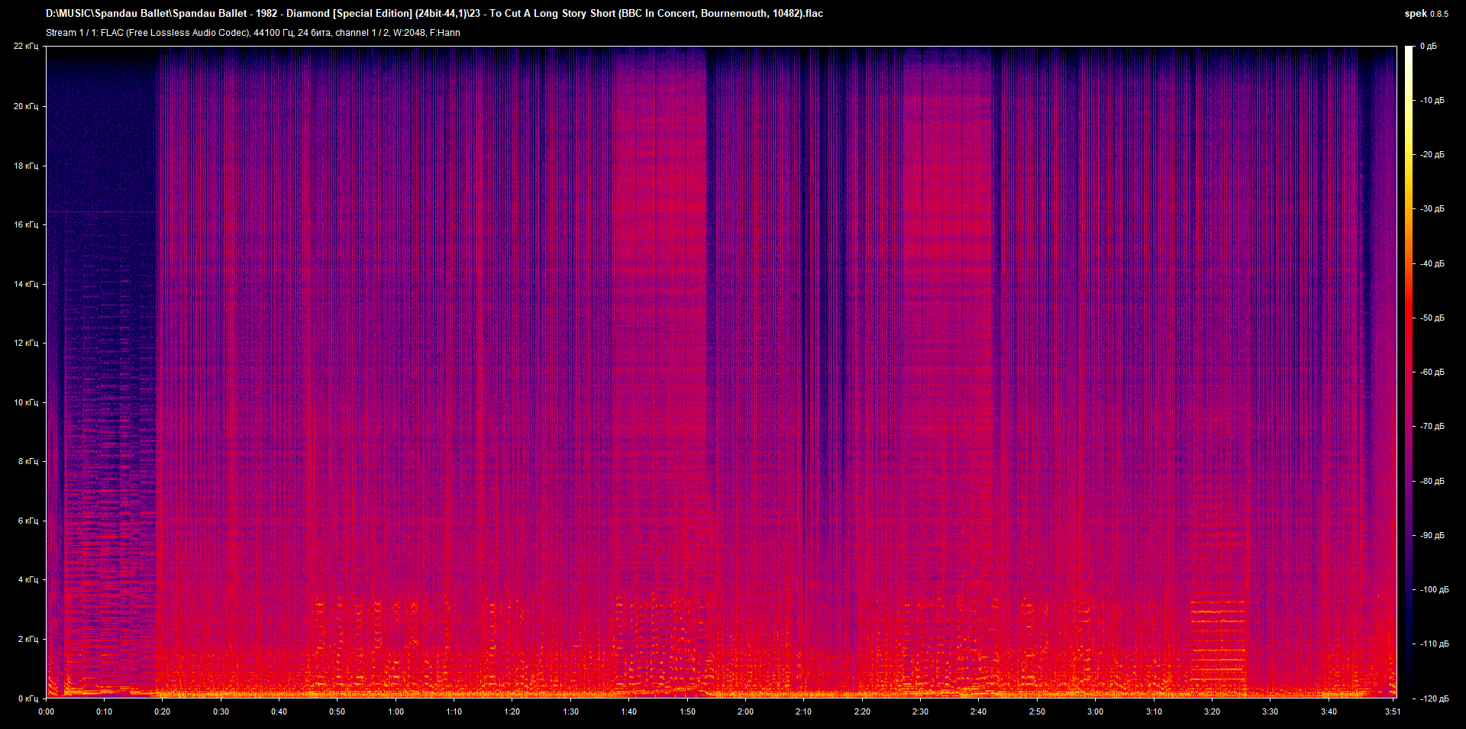Select the 2:30 time axis marker
The height and width of the screenshot is (729, 1466).
920,711
